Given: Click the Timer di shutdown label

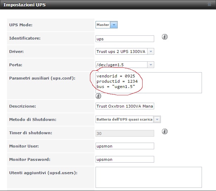Looking at the screenshot, I should (x=31, y=133).
